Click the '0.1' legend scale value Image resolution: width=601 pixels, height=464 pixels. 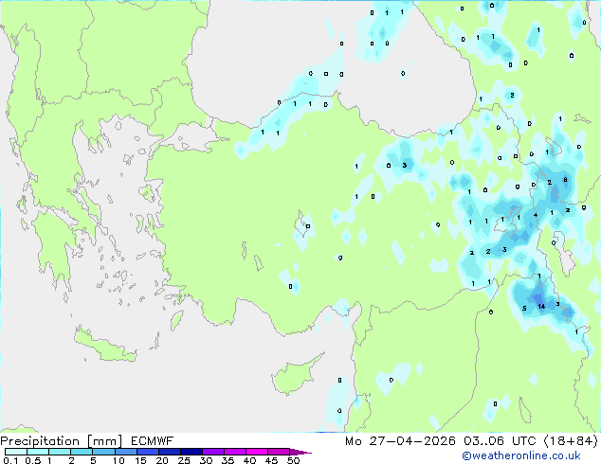pyautogui.click(x=10, y=460)
